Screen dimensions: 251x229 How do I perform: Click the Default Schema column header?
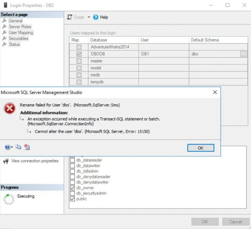click(x=218, y=40)
